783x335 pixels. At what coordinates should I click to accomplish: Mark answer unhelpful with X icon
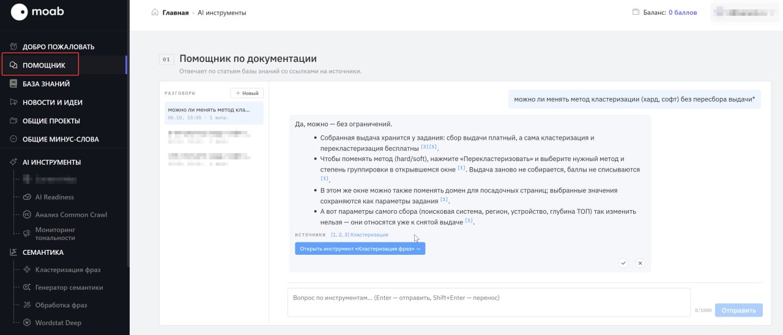[x=640, y=263]
